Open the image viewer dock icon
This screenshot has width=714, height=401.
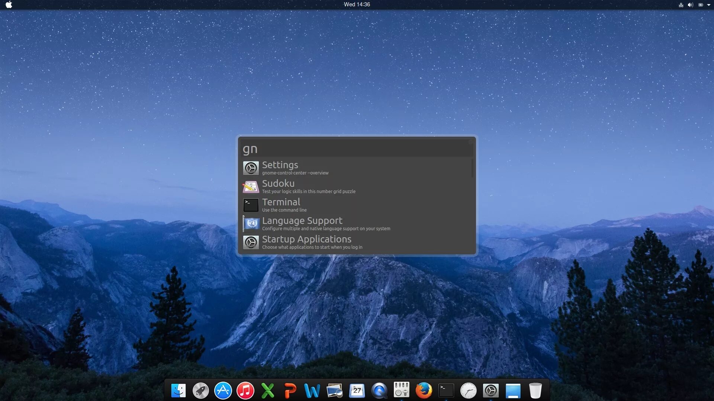[x=334, y=391]
